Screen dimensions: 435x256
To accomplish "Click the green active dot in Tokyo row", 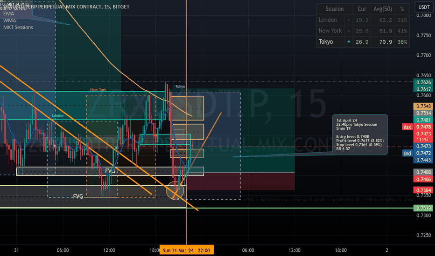I will coord(349,42).
